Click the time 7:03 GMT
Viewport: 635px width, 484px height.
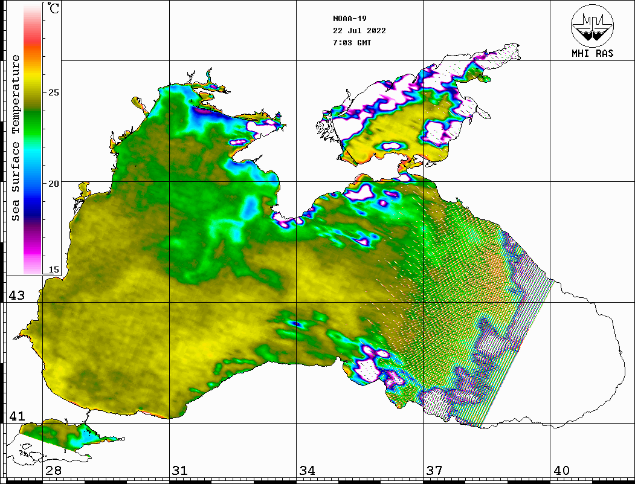coord(352,43)
